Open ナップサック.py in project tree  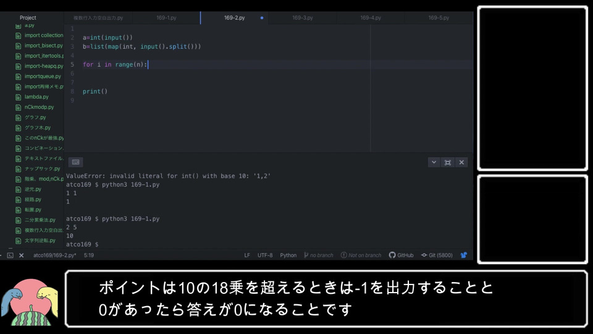(x=43, y=168)
